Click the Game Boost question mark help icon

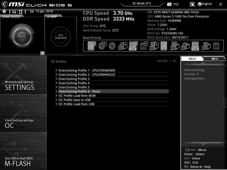click(42, 53)
